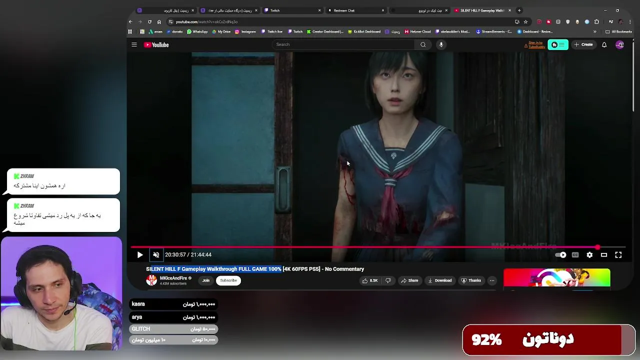Switch to Restream Chat tab
The image size is (640, 360).
(355, 10)
